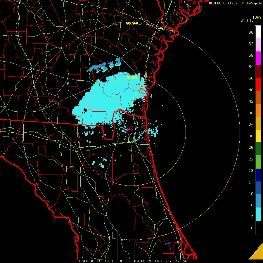Click the dark green legend swatch
Viewport: 263px width, 263px height.
tap(258, 149)
